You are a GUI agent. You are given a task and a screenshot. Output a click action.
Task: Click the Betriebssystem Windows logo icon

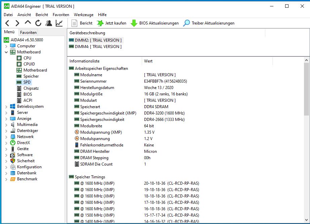click(x=13, y=106)
